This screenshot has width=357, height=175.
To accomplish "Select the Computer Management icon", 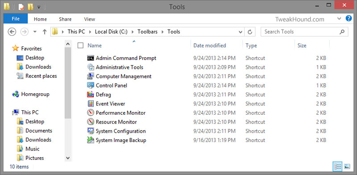I will (x=91, y=76).
